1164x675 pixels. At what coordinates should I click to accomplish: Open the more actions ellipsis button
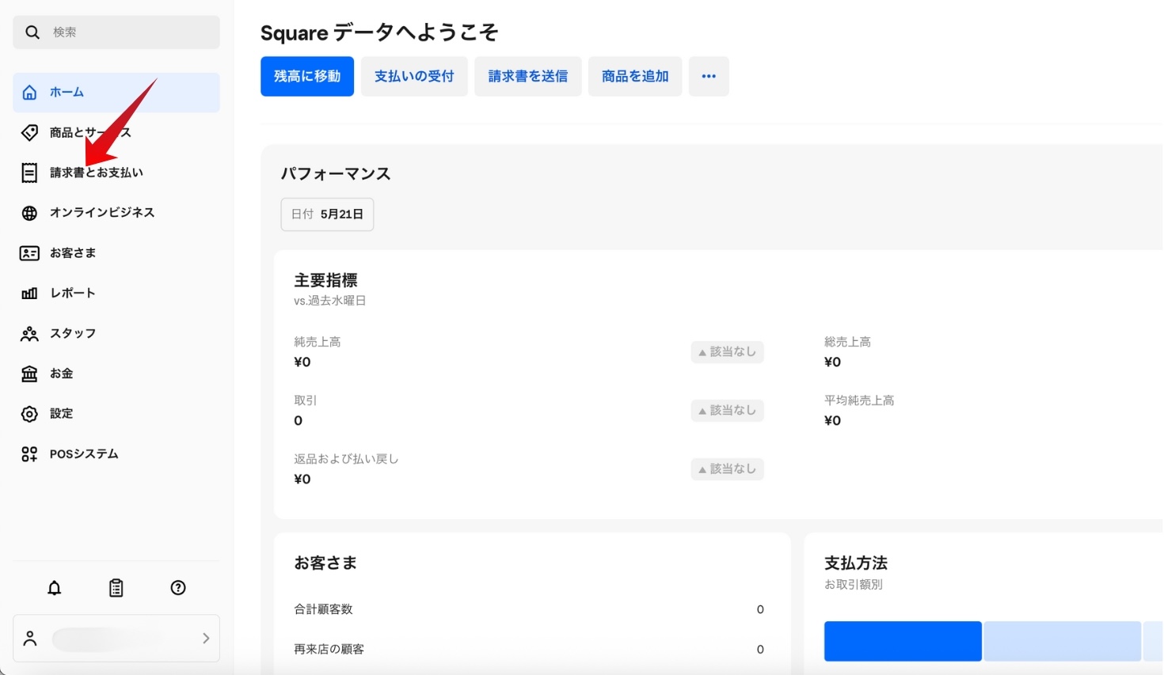pyautogui.click(x=709, y=77)
